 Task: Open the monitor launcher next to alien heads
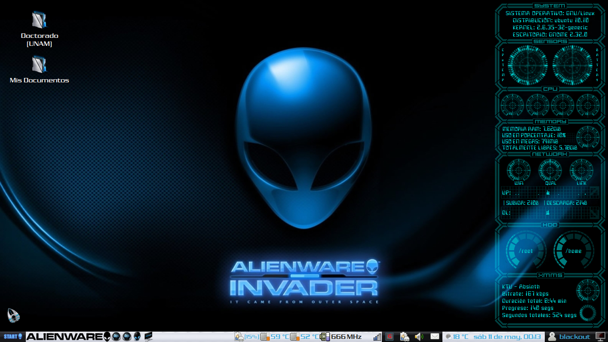point(148,336)
